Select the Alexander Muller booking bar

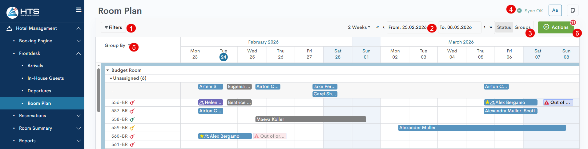pyautogui.click(x=482, y=128)
